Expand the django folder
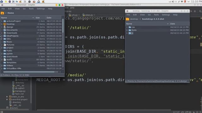Screen dimensions: 202x113 pos(2,27)
